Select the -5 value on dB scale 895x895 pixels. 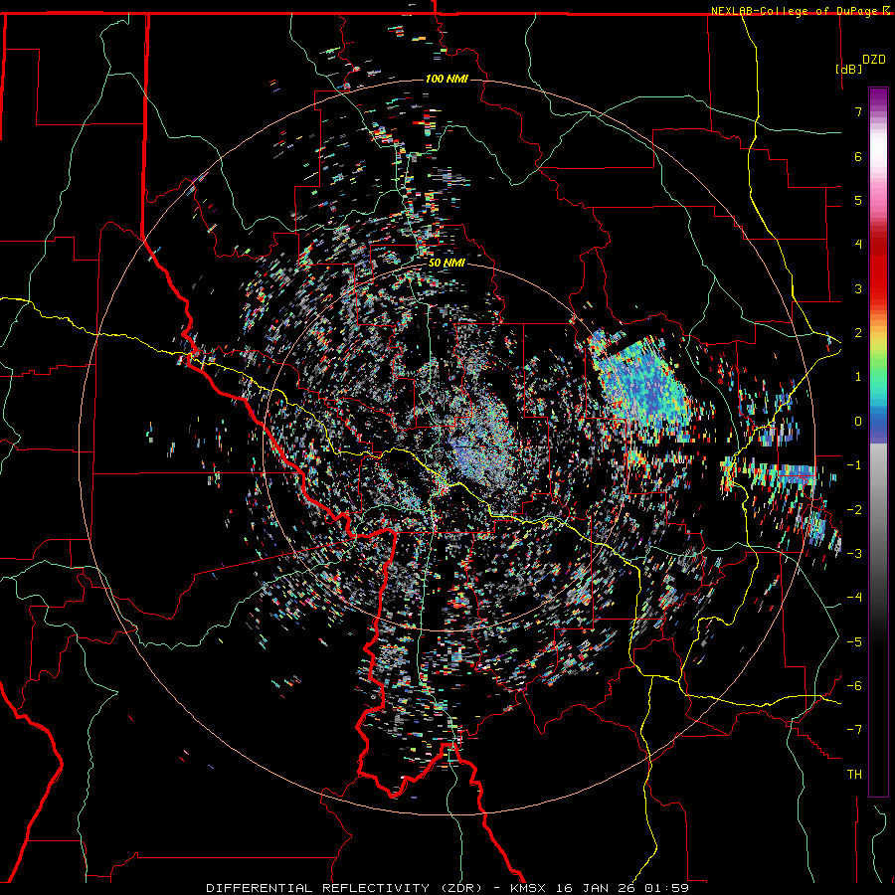[x=854, y=641]
